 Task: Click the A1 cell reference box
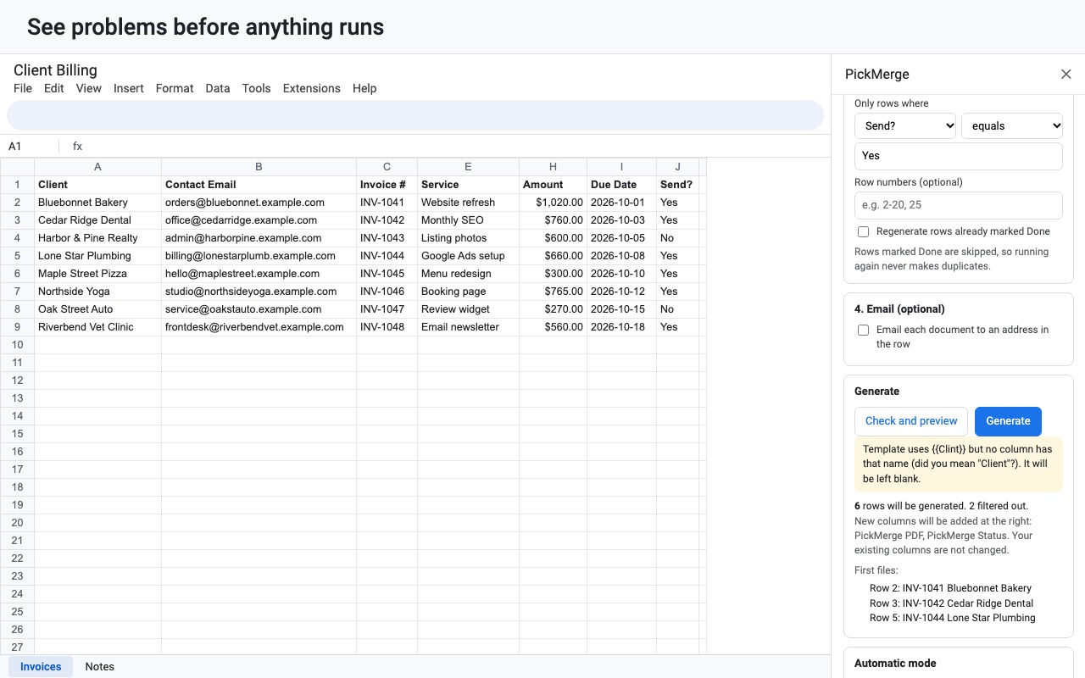[30, 146]
